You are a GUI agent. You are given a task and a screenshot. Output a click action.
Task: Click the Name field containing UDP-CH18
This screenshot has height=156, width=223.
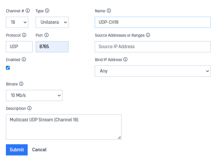click(x=152, y=22)
